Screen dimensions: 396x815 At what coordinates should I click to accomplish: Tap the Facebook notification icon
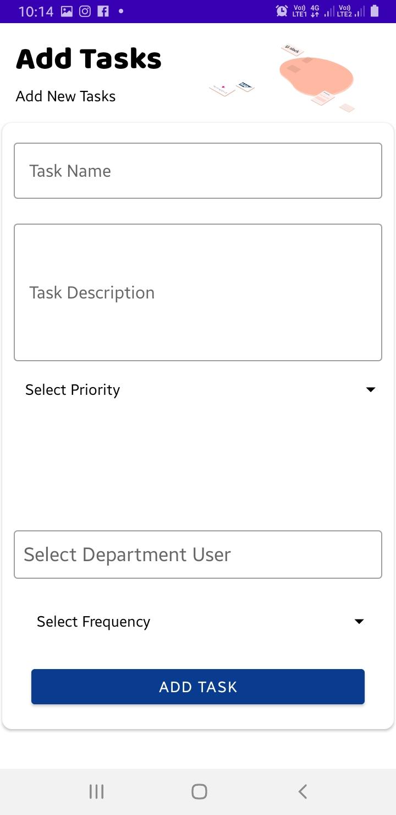click(103, 11)
